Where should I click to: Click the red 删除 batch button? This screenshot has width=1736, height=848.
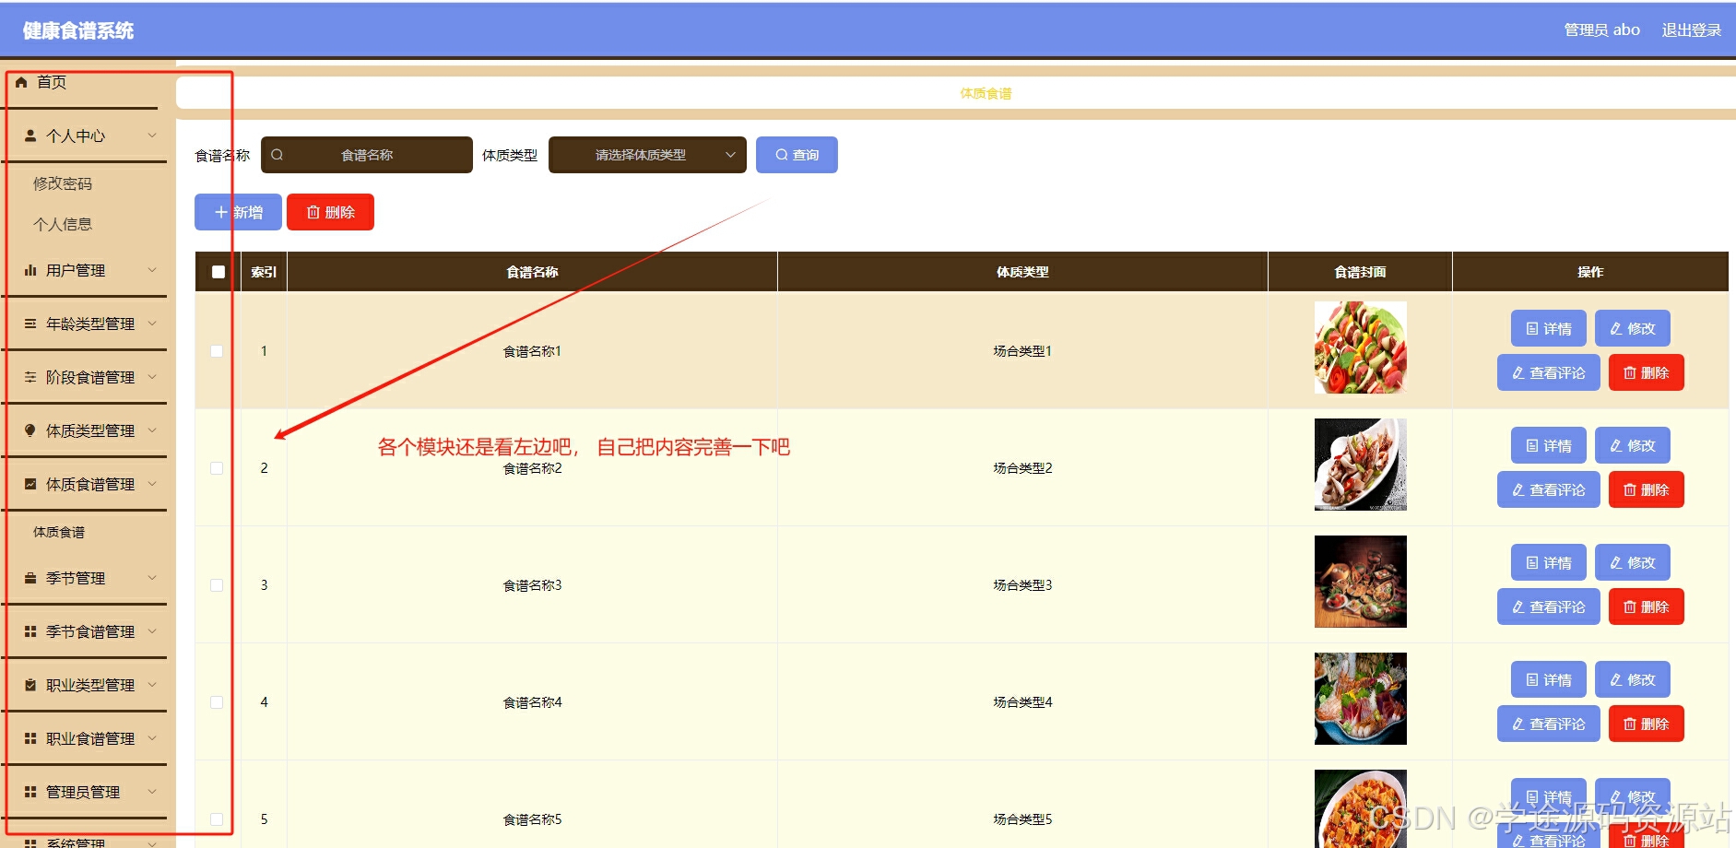(330, 212)
